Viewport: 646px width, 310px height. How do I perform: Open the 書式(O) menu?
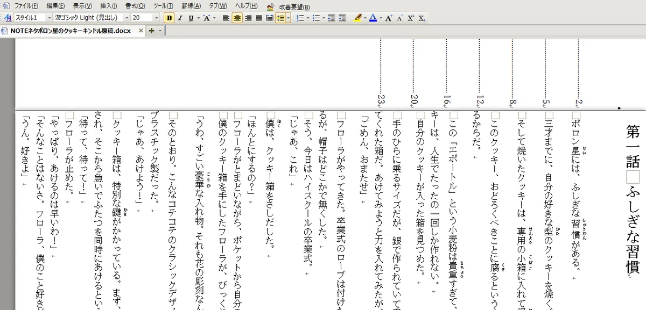point(135,6)
